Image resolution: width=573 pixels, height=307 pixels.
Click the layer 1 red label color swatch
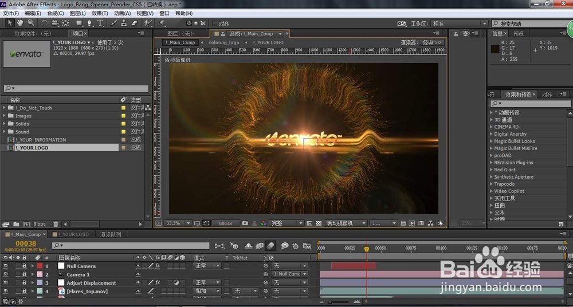(39, 266)
